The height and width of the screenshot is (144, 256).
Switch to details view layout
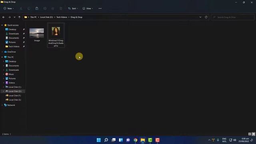pyautogui.click(x=250, y=134)
